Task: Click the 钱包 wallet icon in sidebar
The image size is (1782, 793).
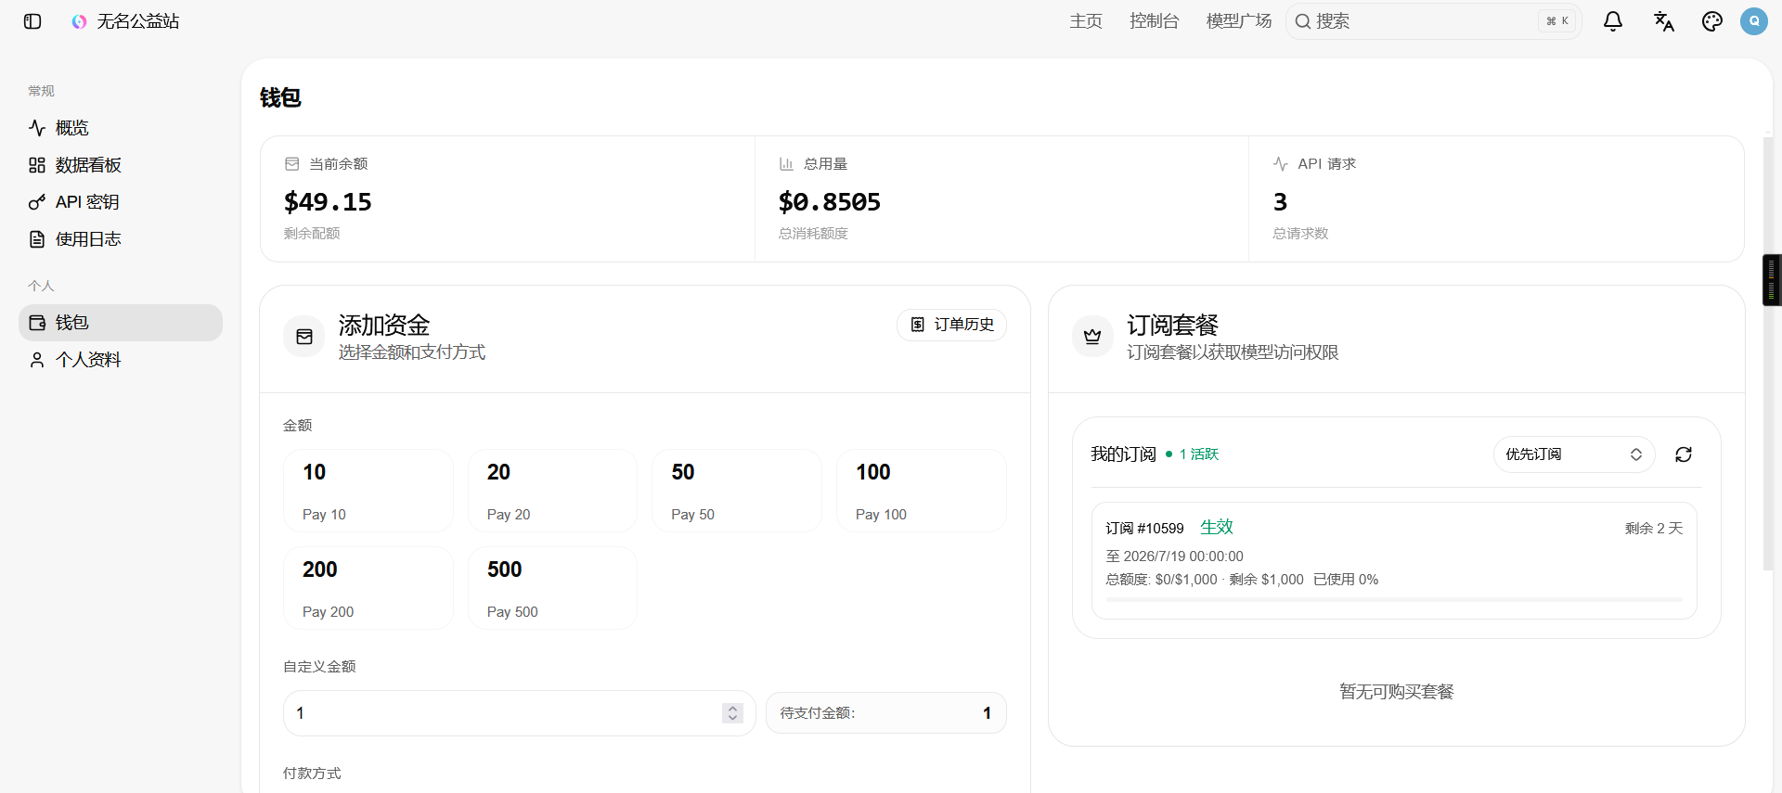Action: [37, 323]
